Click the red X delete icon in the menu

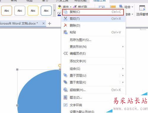65,25
